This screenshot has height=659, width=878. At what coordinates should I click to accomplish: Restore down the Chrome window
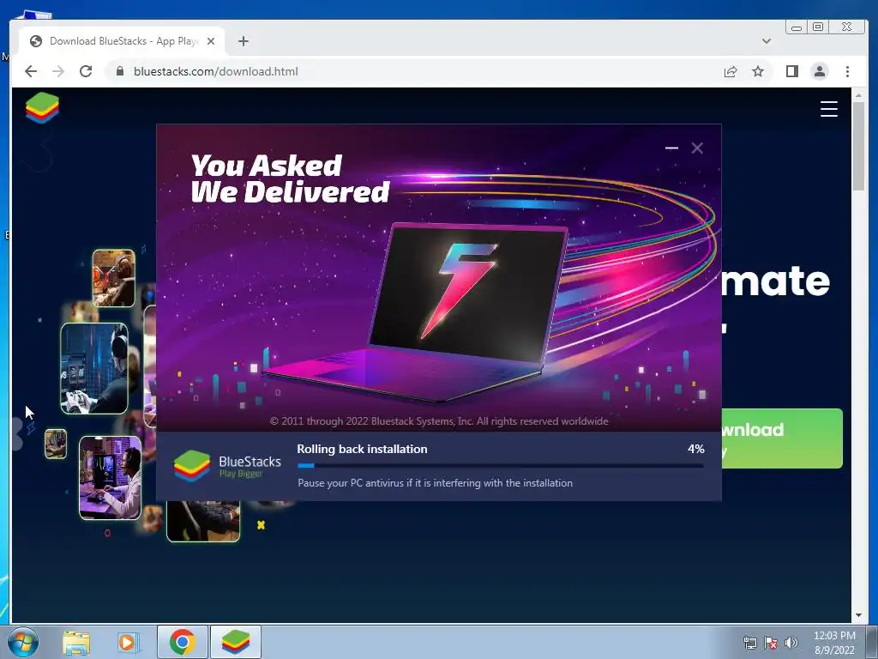[x=818, y=27]
